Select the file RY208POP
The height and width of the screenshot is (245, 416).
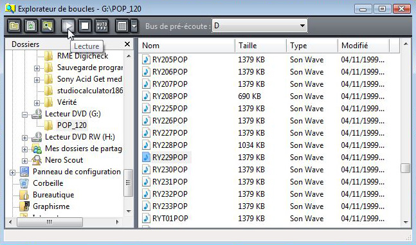(170, 96)
